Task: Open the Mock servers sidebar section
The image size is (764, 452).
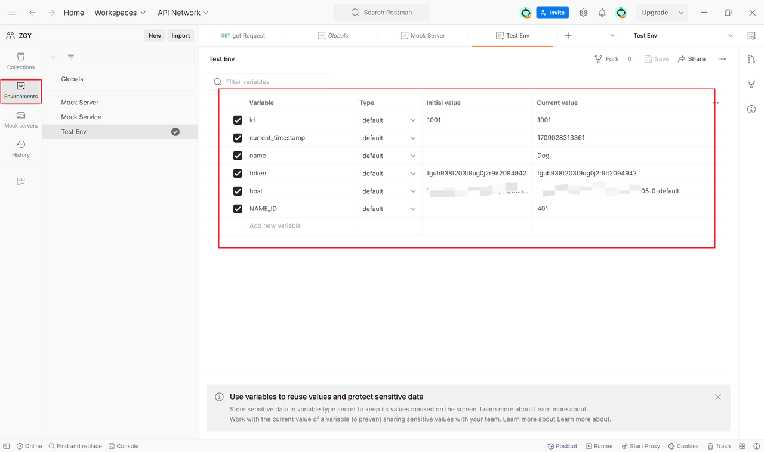Action: (x=21, y=120)
